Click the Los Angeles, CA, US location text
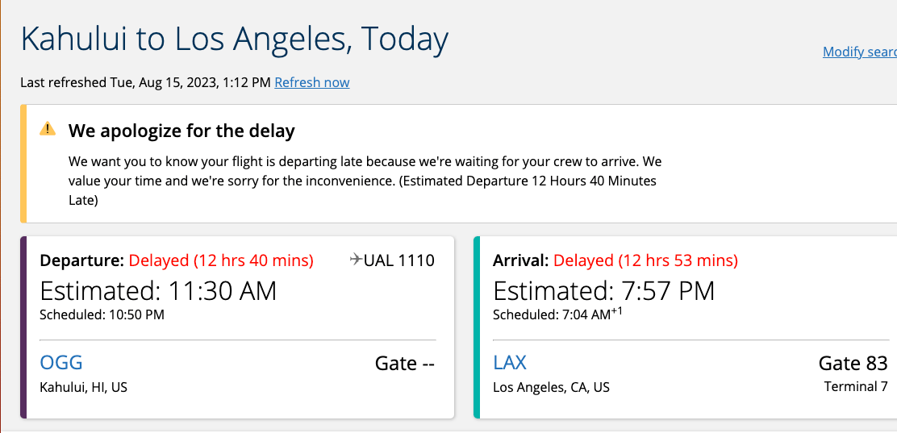 [x=551, y=388]
